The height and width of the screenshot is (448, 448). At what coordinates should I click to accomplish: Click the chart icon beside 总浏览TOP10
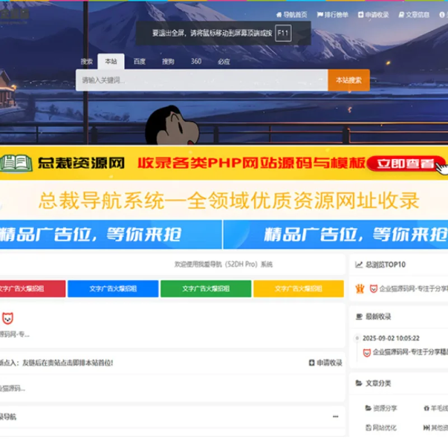click(x=359, y=265)
